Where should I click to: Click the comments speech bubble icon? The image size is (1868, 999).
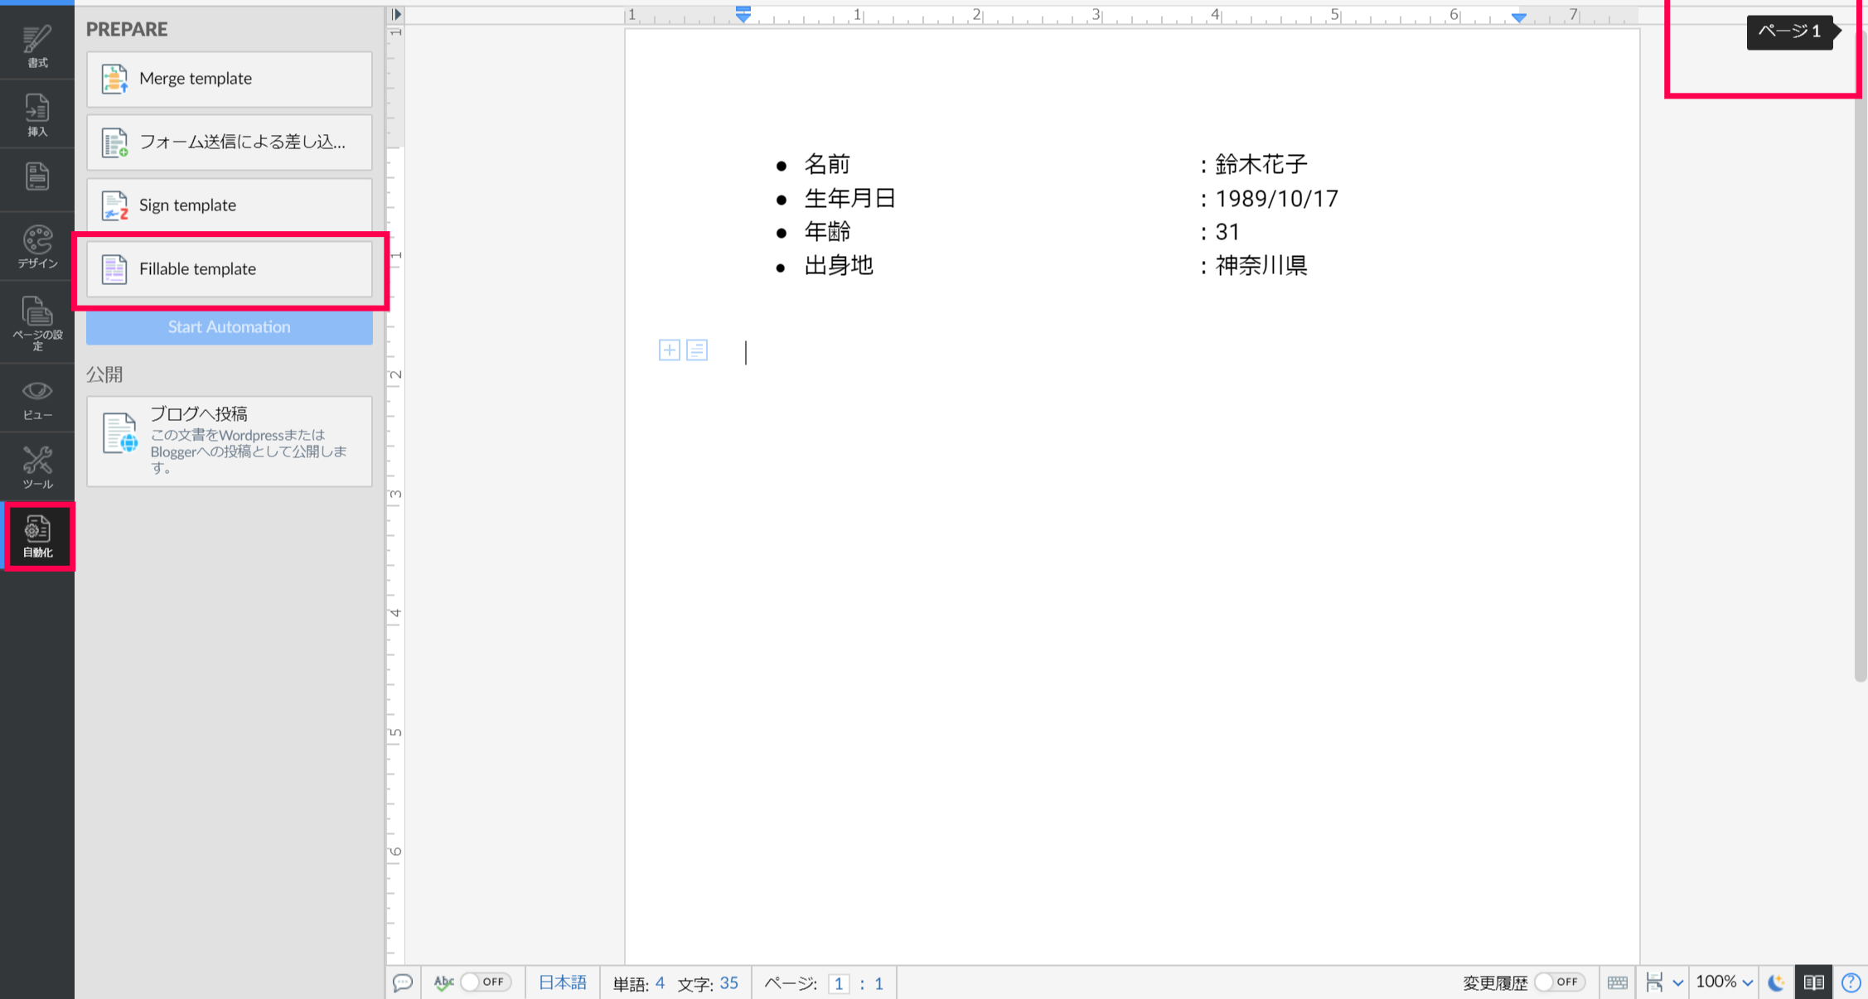click(403, 982)
